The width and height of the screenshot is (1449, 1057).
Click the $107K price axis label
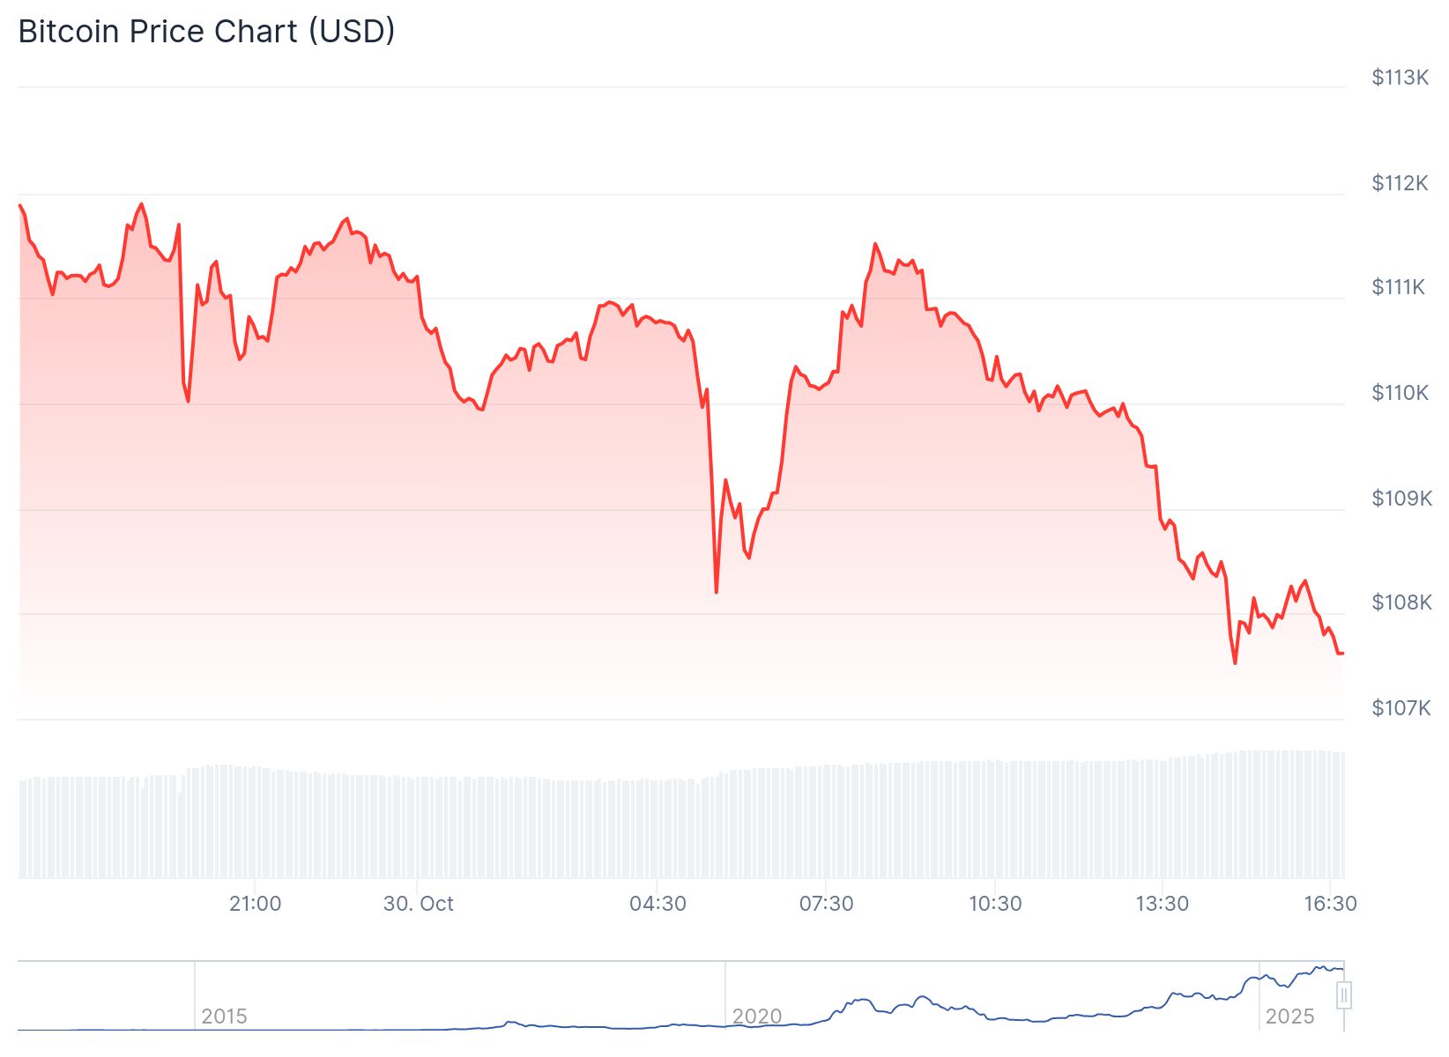(x=1401, y=708)
